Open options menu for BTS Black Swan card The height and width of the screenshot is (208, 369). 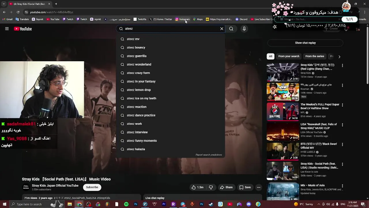pyautogui.click(x=342, y=144)
